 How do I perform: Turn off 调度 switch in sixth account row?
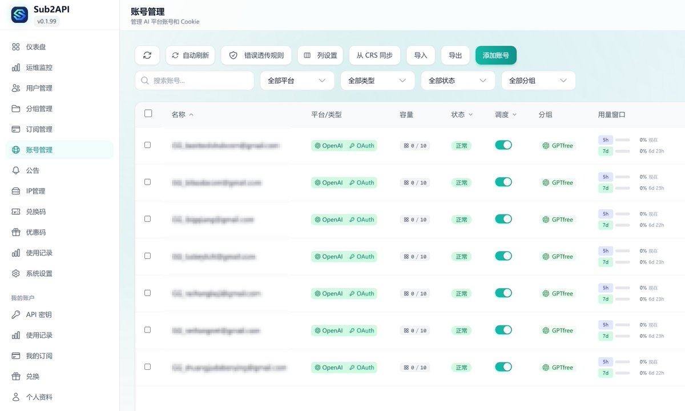(x=503, y=330)
